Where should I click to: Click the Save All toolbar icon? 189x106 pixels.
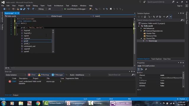click(24, 9)
